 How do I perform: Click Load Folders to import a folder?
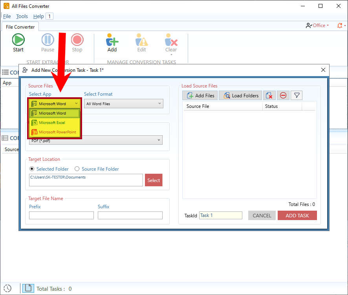click(x=240, y=95)
